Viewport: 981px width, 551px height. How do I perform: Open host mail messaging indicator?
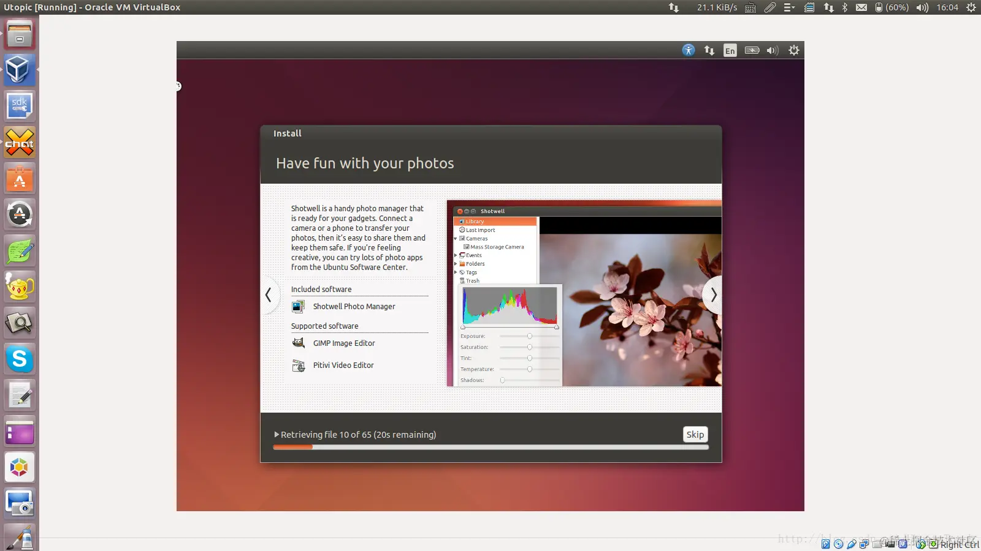861,7
